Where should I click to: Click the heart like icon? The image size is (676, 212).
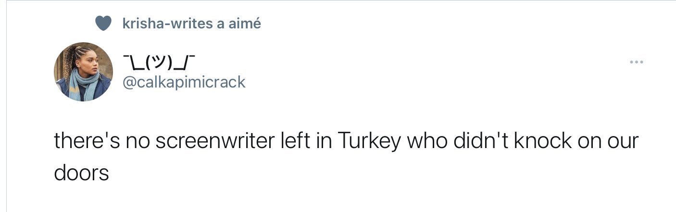(x=103, y=23)
